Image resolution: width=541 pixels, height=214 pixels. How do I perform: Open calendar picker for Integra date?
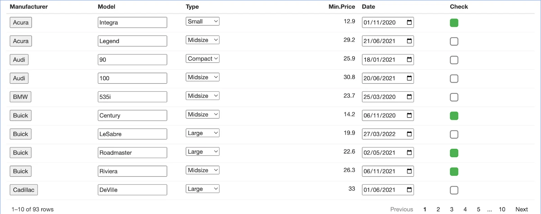(x=409, y=23)
